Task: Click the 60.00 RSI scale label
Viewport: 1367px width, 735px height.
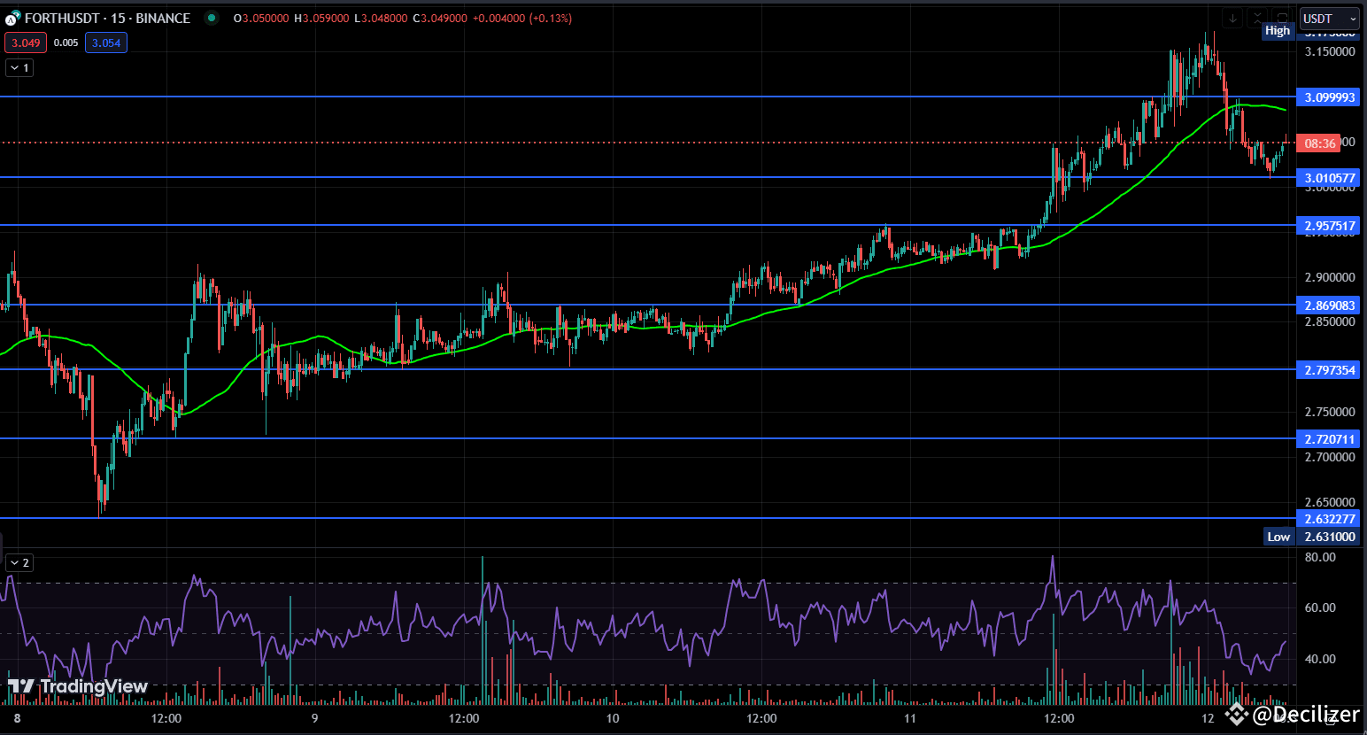Action: pyautogui.click(x=1320, y=607)
